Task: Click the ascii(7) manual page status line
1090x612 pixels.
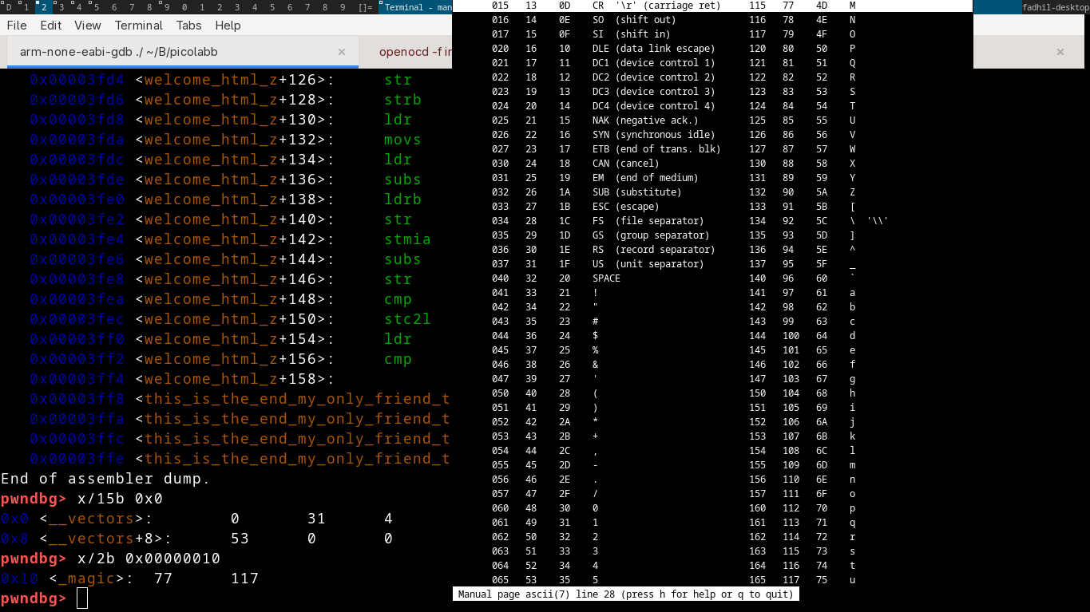Action: click(625, 594)
